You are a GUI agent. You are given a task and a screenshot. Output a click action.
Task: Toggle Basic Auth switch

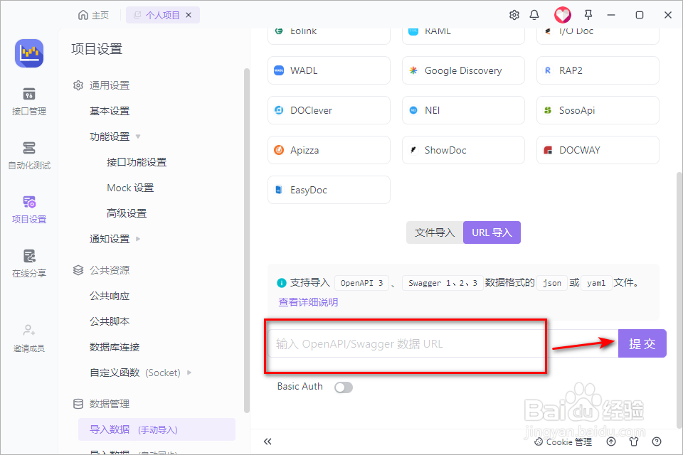[x=343, y=387]
